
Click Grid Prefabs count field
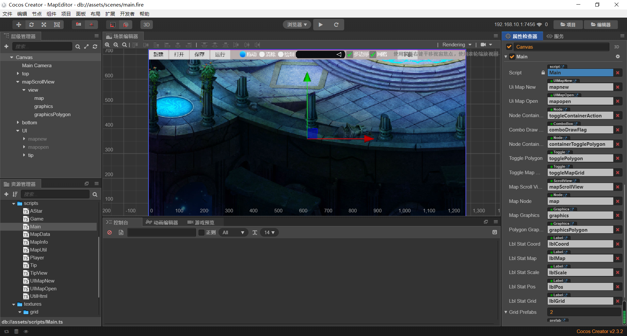584,312
